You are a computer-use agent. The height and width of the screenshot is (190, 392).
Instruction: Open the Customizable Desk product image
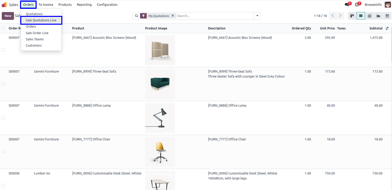[160, 180]
